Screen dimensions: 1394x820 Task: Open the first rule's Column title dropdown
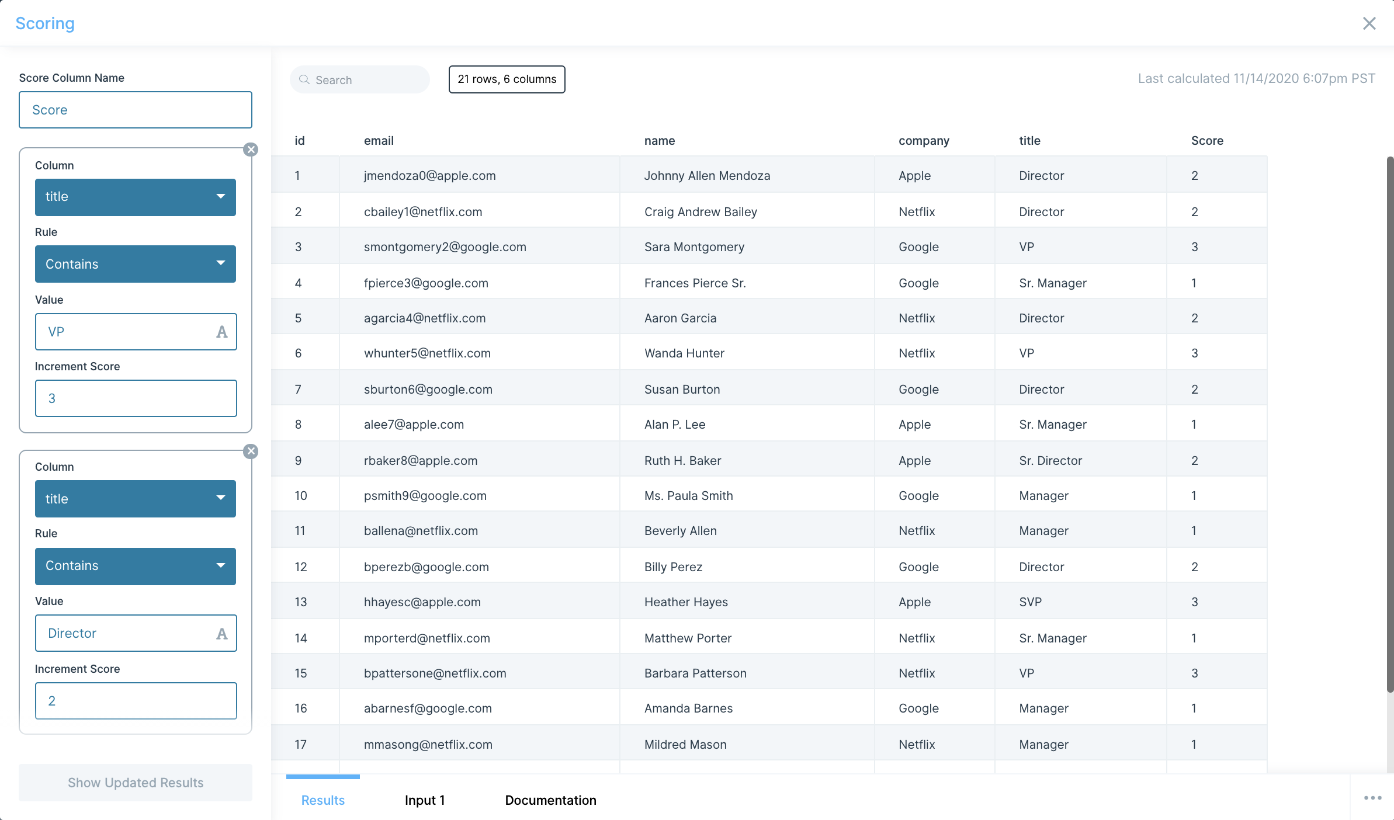(136, 197)
